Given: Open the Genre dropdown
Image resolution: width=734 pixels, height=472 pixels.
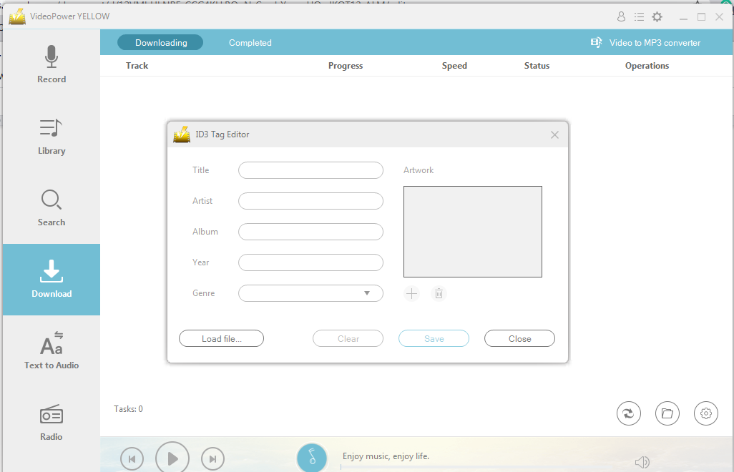Looking at the screenshot, I should click(x=310, y=293).
